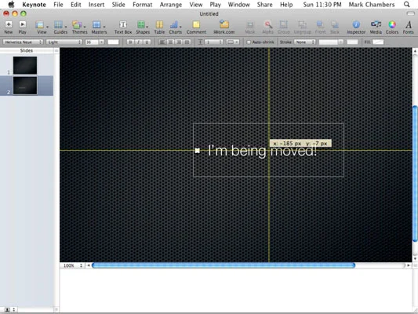Open the Format menu
Screen dimensions: 418x314
(143, 5)
